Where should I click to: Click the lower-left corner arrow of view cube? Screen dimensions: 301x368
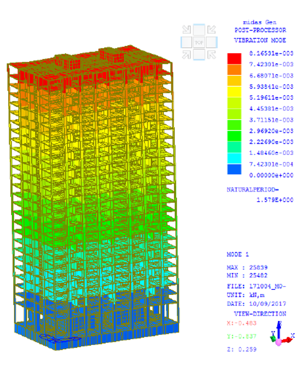point(187,55)
